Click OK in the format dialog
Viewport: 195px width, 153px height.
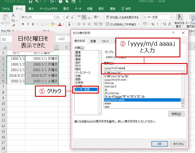pyautogui.click(x=159, y=144)
